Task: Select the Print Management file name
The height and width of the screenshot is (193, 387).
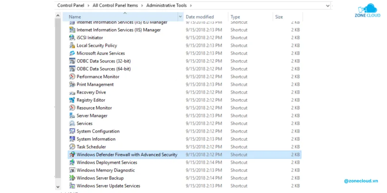Action: pos(95,84)
